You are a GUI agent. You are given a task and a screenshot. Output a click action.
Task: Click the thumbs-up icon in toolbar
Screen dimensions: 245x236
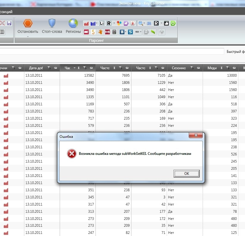coord(166,23)
